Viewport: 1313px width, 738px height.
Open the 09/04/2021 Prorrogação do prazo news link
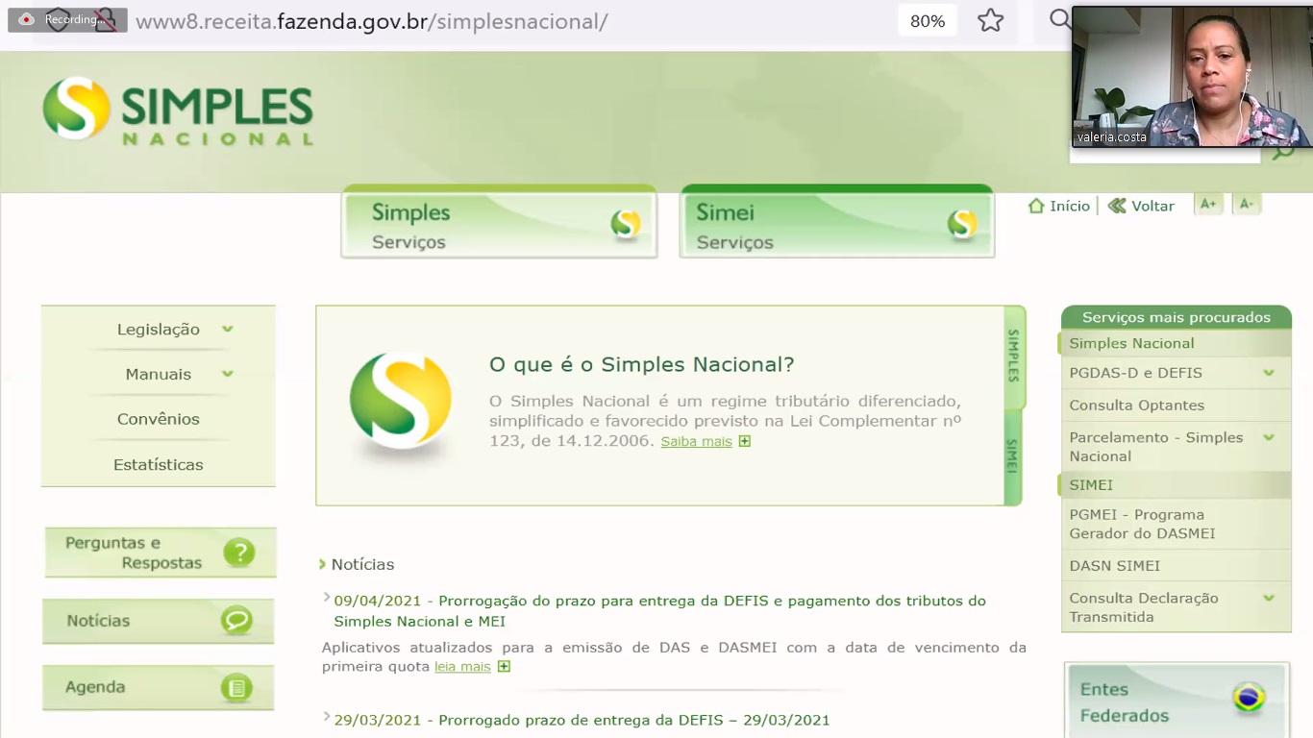[659, 610]
